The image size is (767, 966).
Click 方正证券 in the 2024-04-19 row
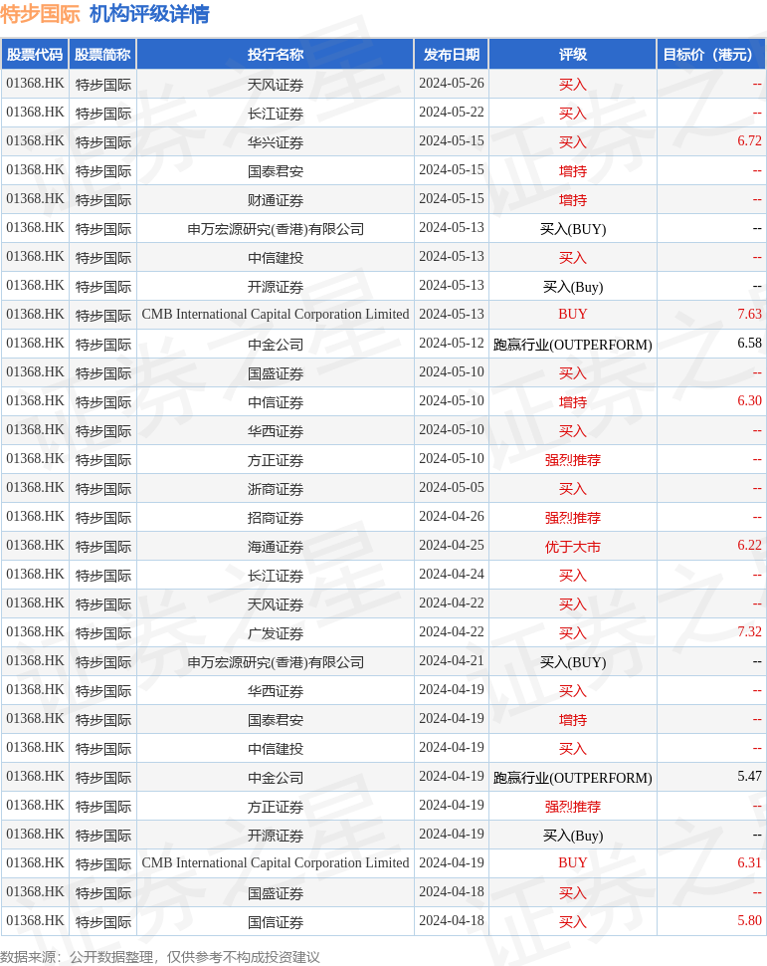[x=276, y=807]
